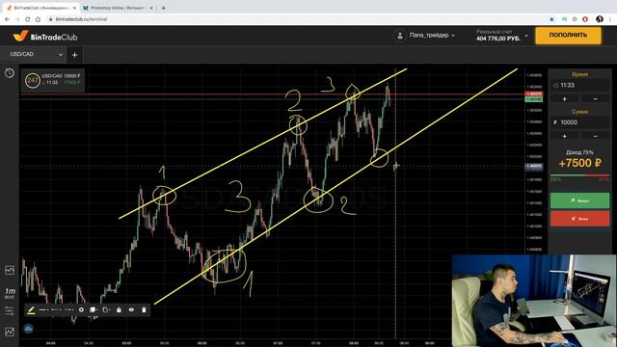Open drawing settings gear icon

point(81,310)
